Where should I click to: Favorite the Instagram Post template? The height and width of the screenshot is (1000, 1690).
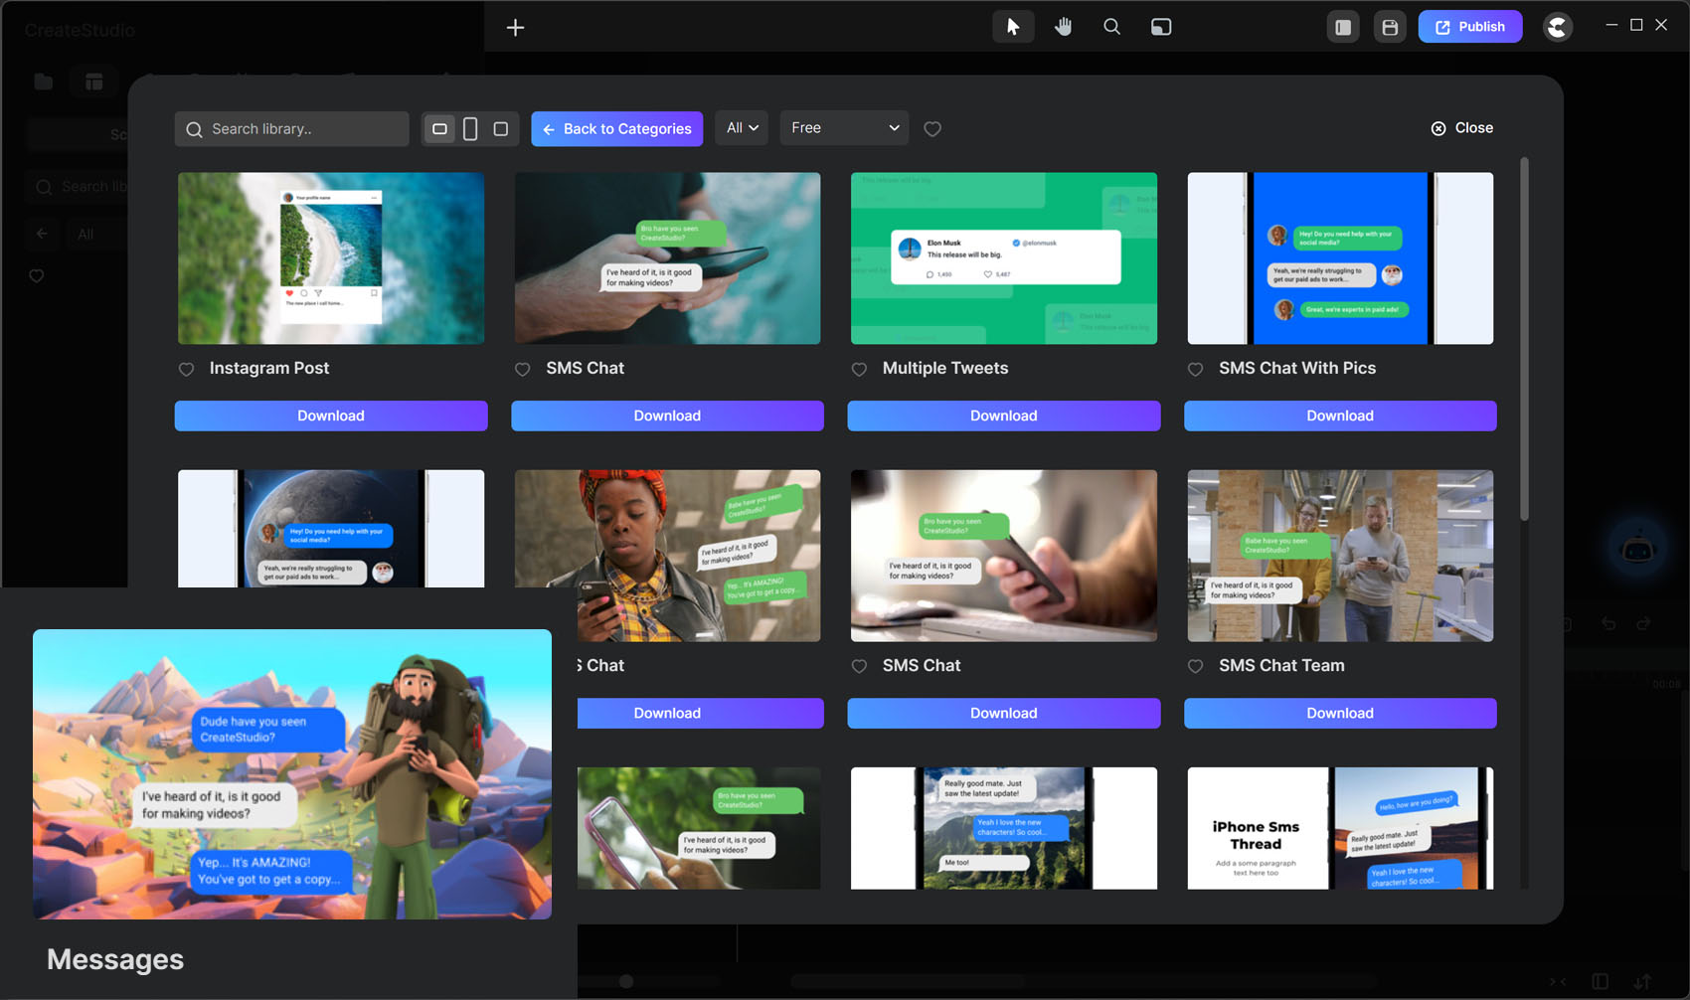[x=186, y=369]
